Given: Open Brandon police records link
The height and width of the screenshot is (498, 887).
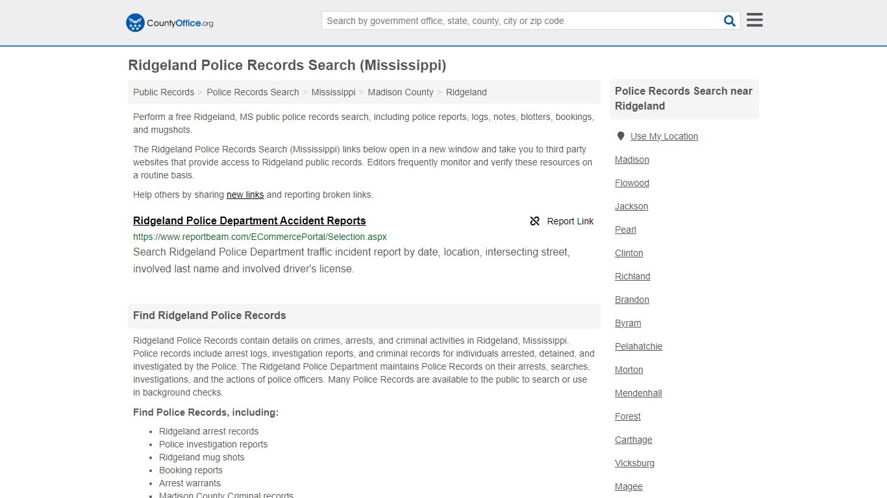Looking at the screenshot, I should coord(632,300).
